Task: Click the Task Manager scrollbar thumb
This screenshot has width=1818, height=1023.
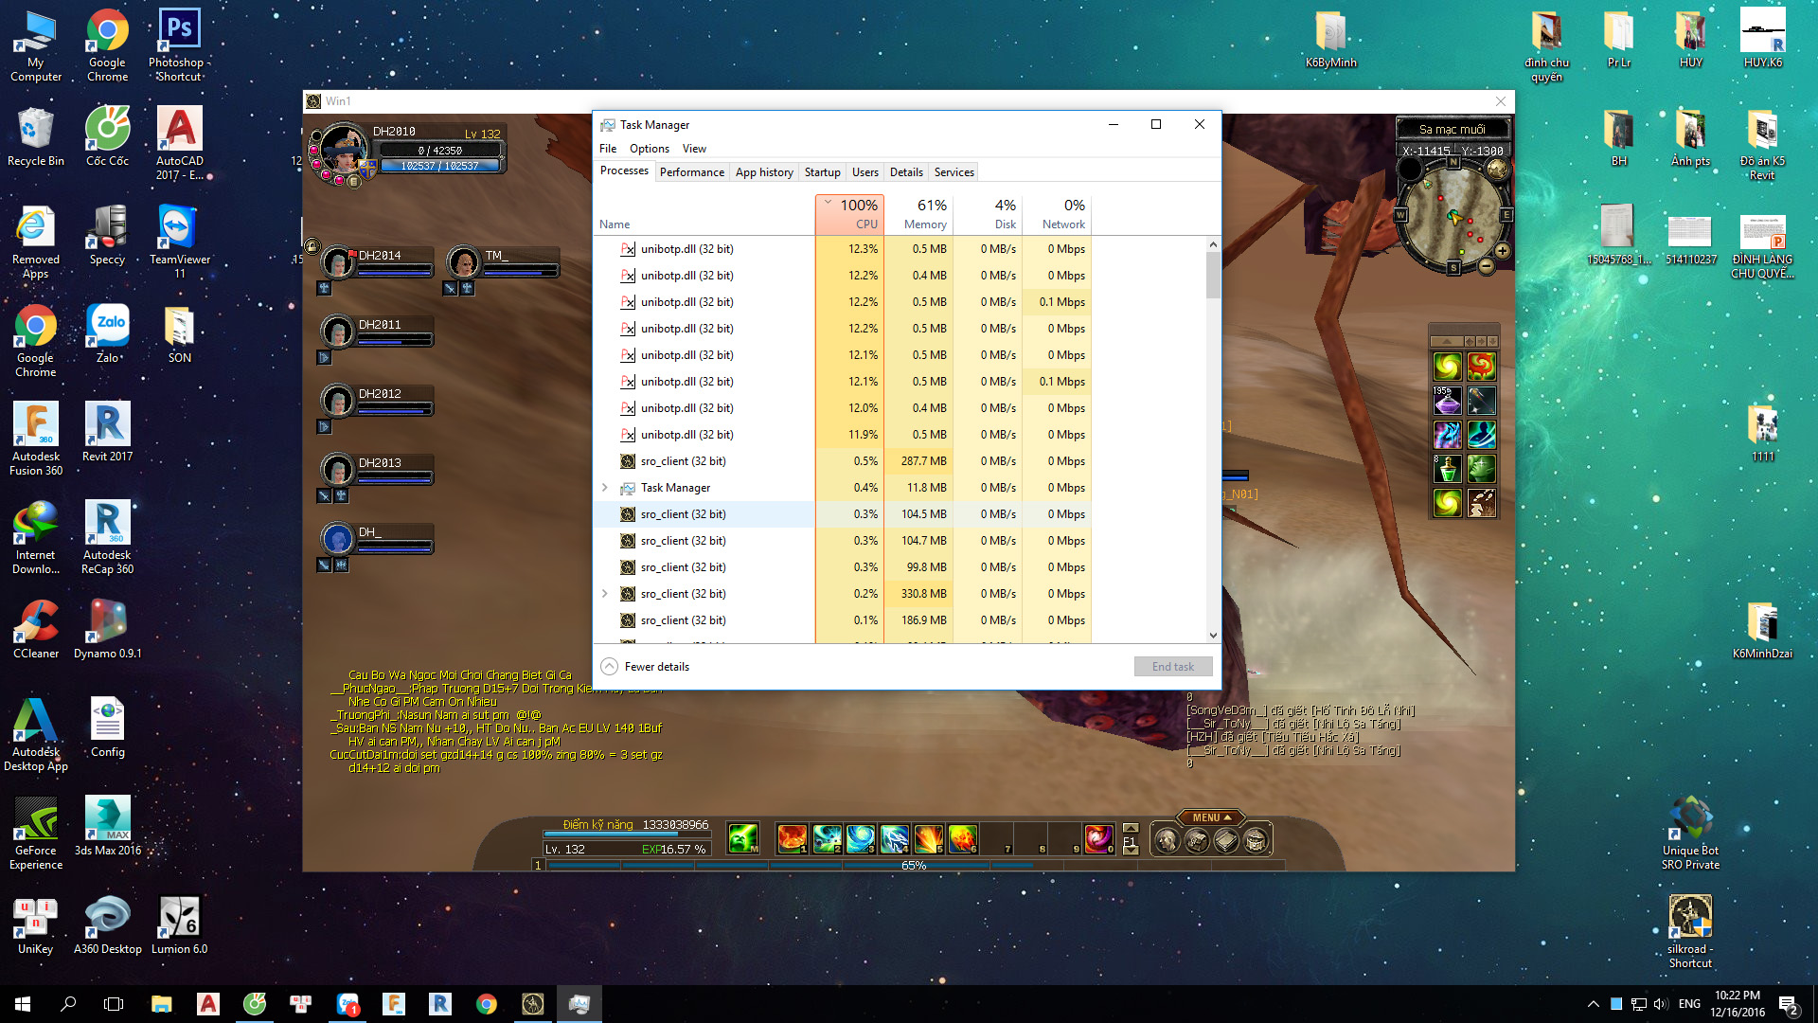Action: click(1213, 276)
